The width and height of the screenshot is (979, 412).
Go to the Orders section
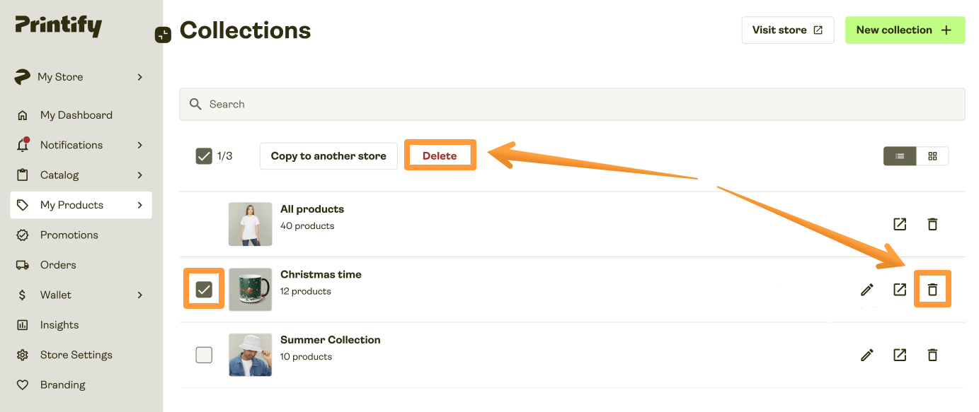click(x=57, y=264)
